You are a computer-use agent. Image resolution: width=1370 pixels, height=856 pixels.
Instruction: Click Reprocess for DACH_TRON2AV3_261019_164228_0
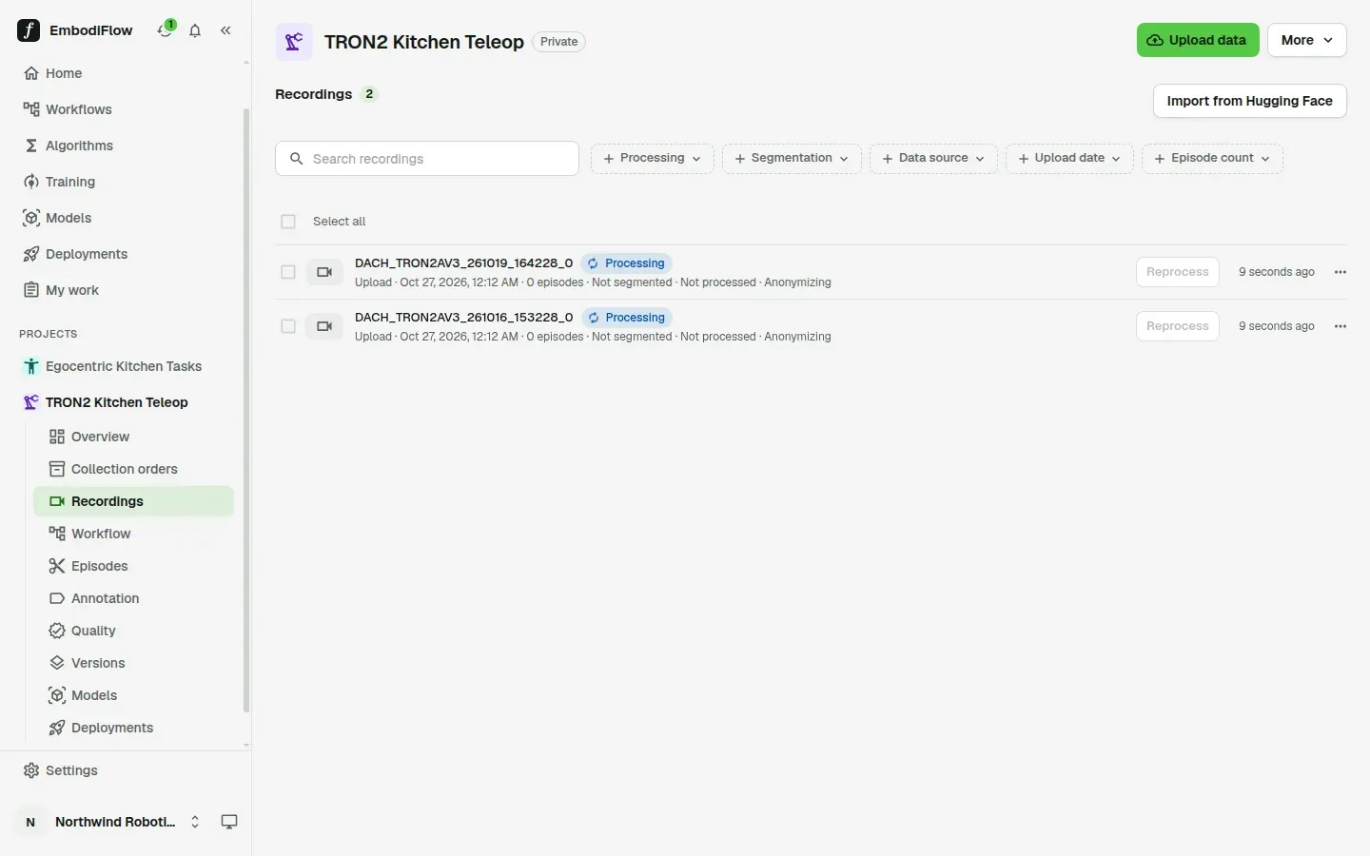(x=1178, y=272)
